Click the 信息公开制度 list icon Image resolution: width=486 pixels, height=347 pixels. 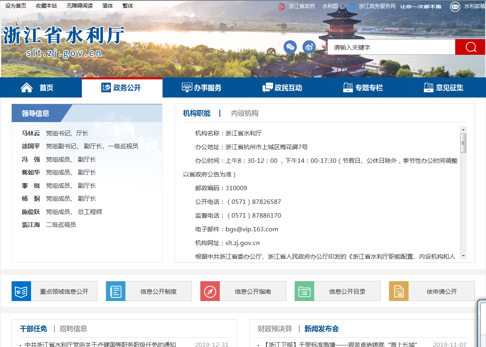pos(115,291)
